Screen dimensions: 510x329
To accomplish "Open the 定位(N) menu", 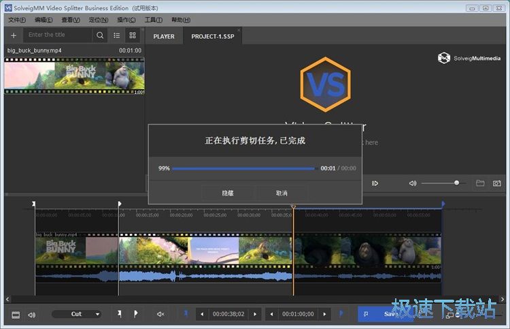I will click(99, 20).
